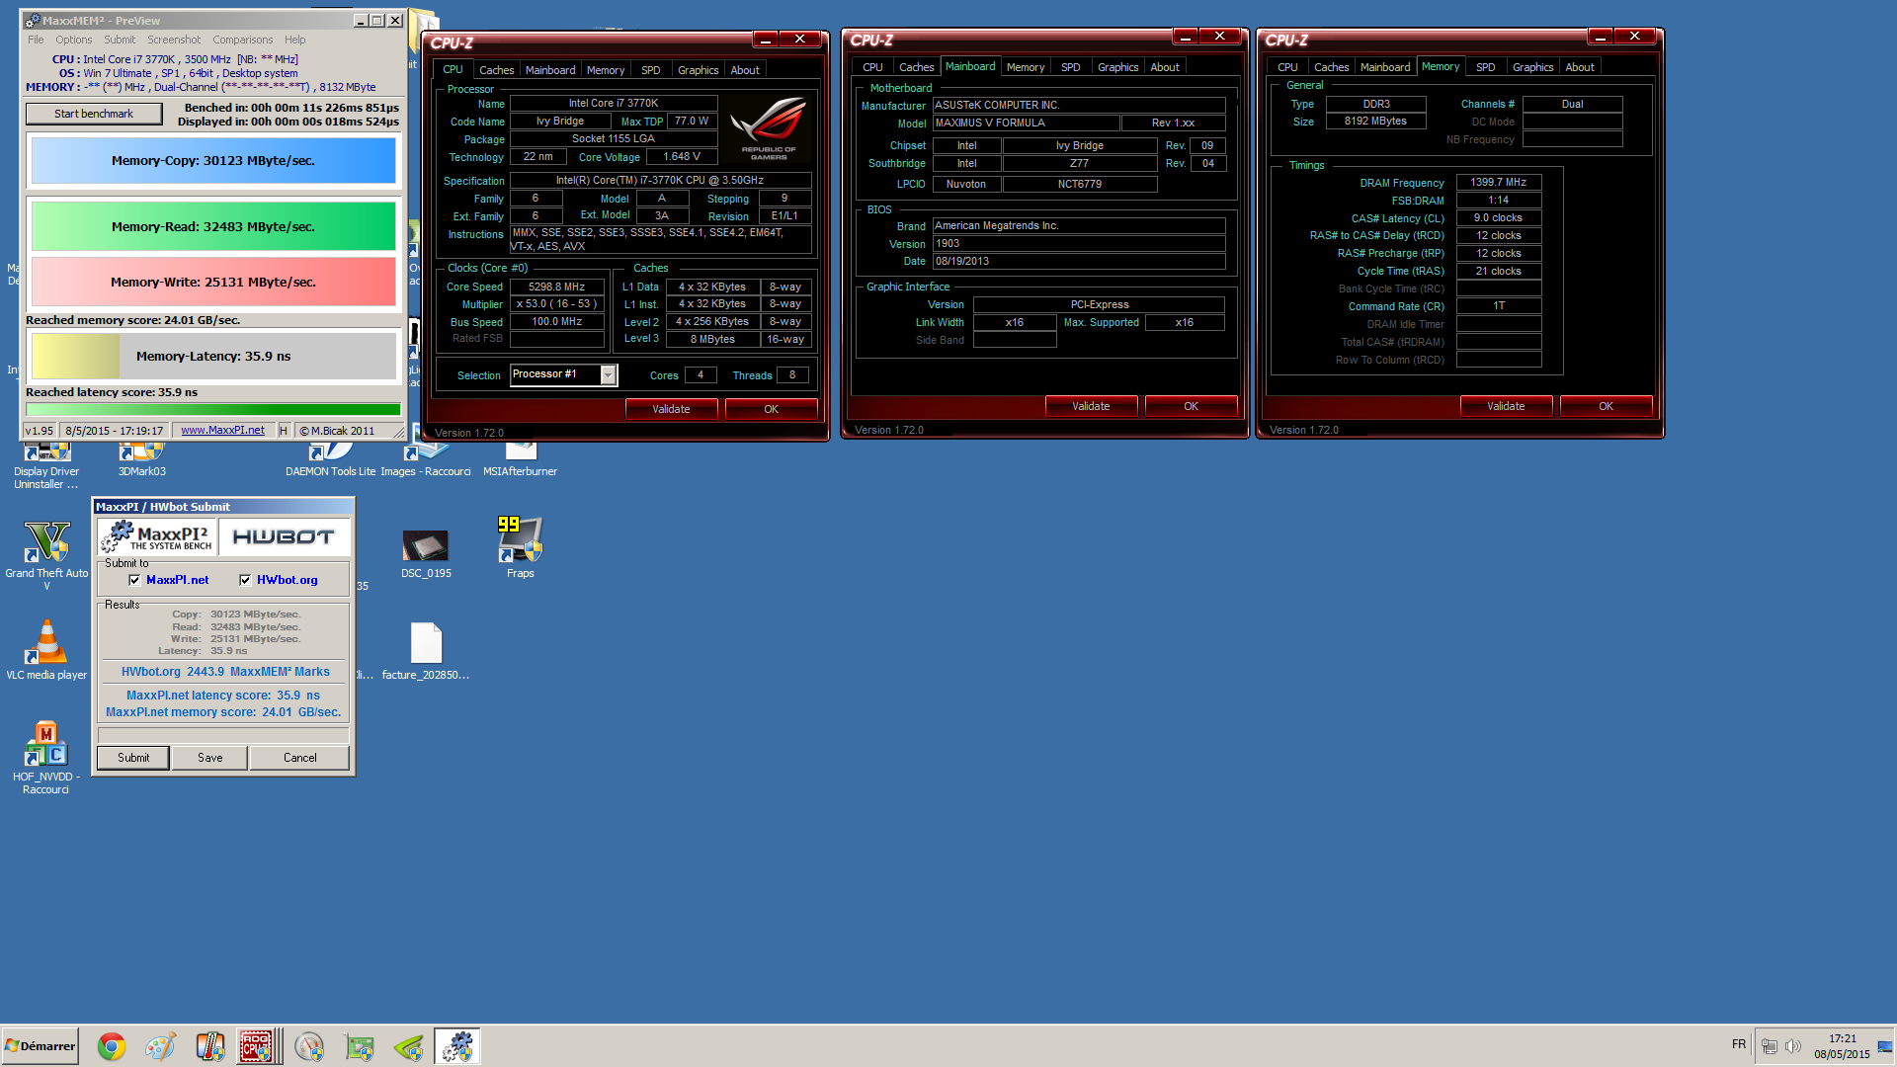The width and height of the screenshot is (1897, 1067).
Task: Click the DRAM Frequency value 1399.7 MHz
Action: [x=1498, y=182]
